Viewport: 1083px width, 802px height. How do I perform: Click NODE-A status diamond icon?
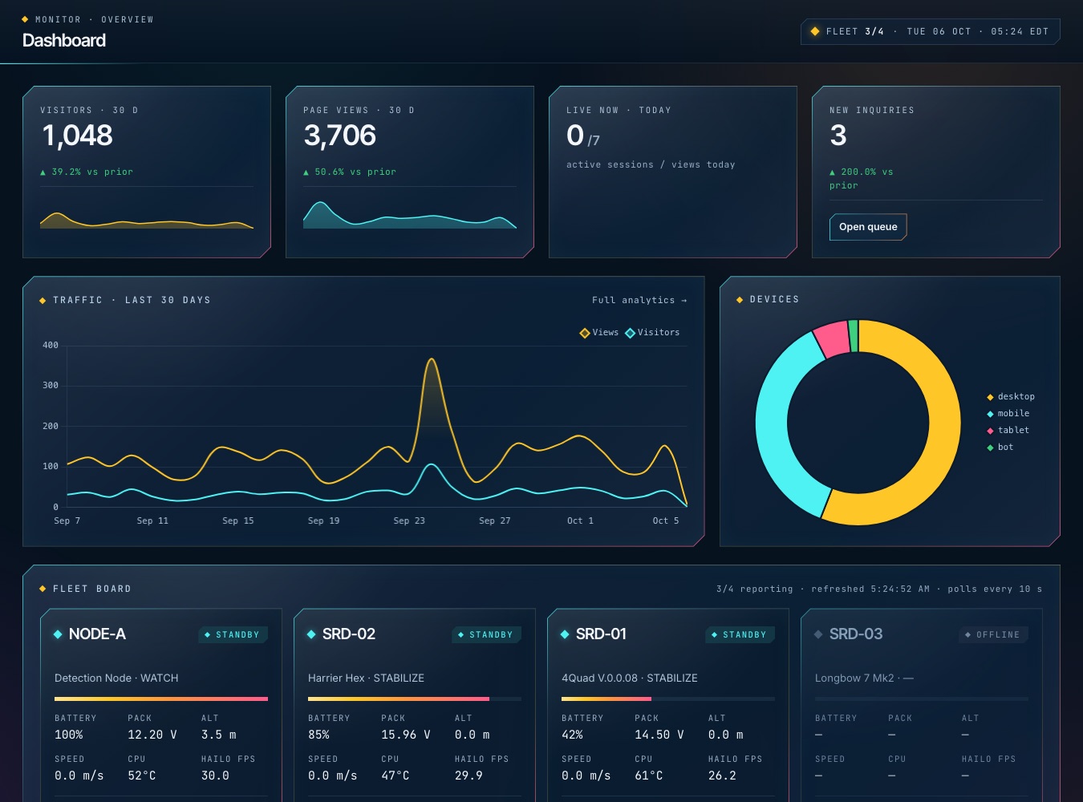pos(58,634)
